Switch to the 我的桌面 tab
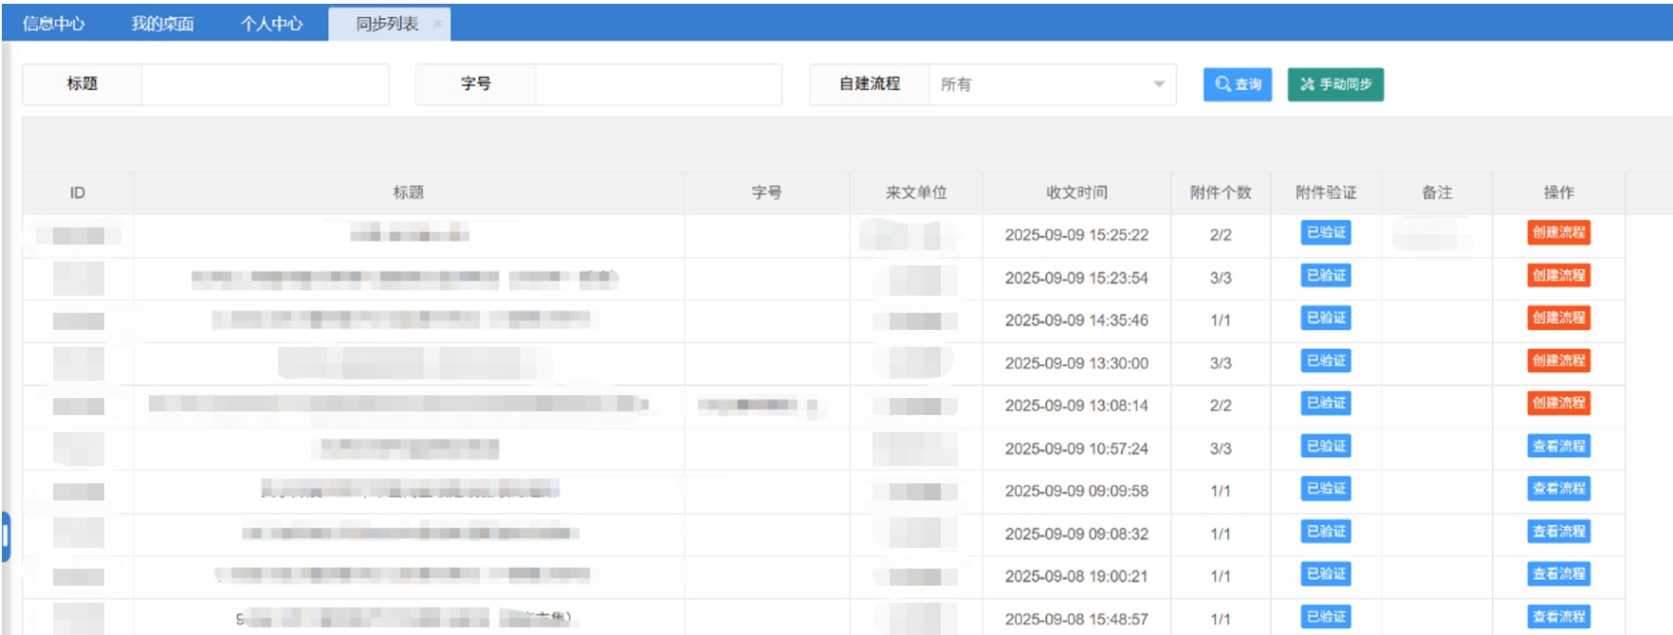The width and height of the screenshot is (1673, 635). 162,24
